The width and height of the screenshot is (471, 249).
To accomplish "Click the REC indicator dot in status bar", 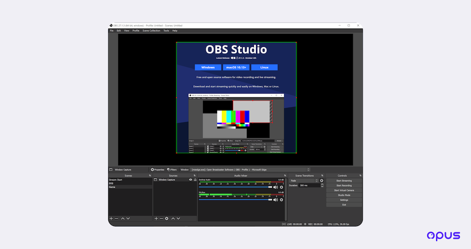I will pyautogui.click(x=305, y=224).
